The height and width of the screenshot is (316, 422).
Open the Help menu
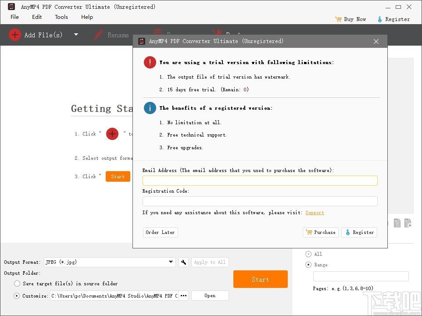[87, 17]
